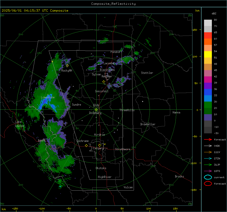Click the dBZ legend heading

[x=214, y=13]
